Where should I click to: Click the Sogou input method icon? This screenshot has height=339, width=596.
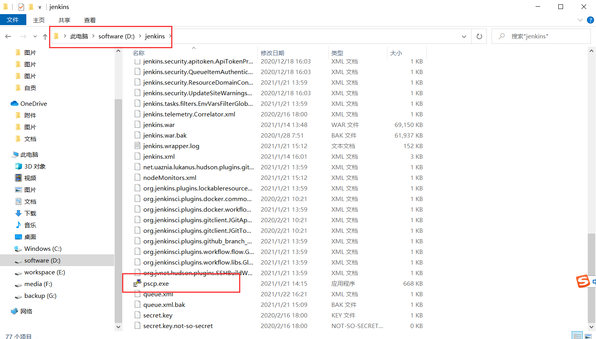pyautogui.click(x=583, y=281)
